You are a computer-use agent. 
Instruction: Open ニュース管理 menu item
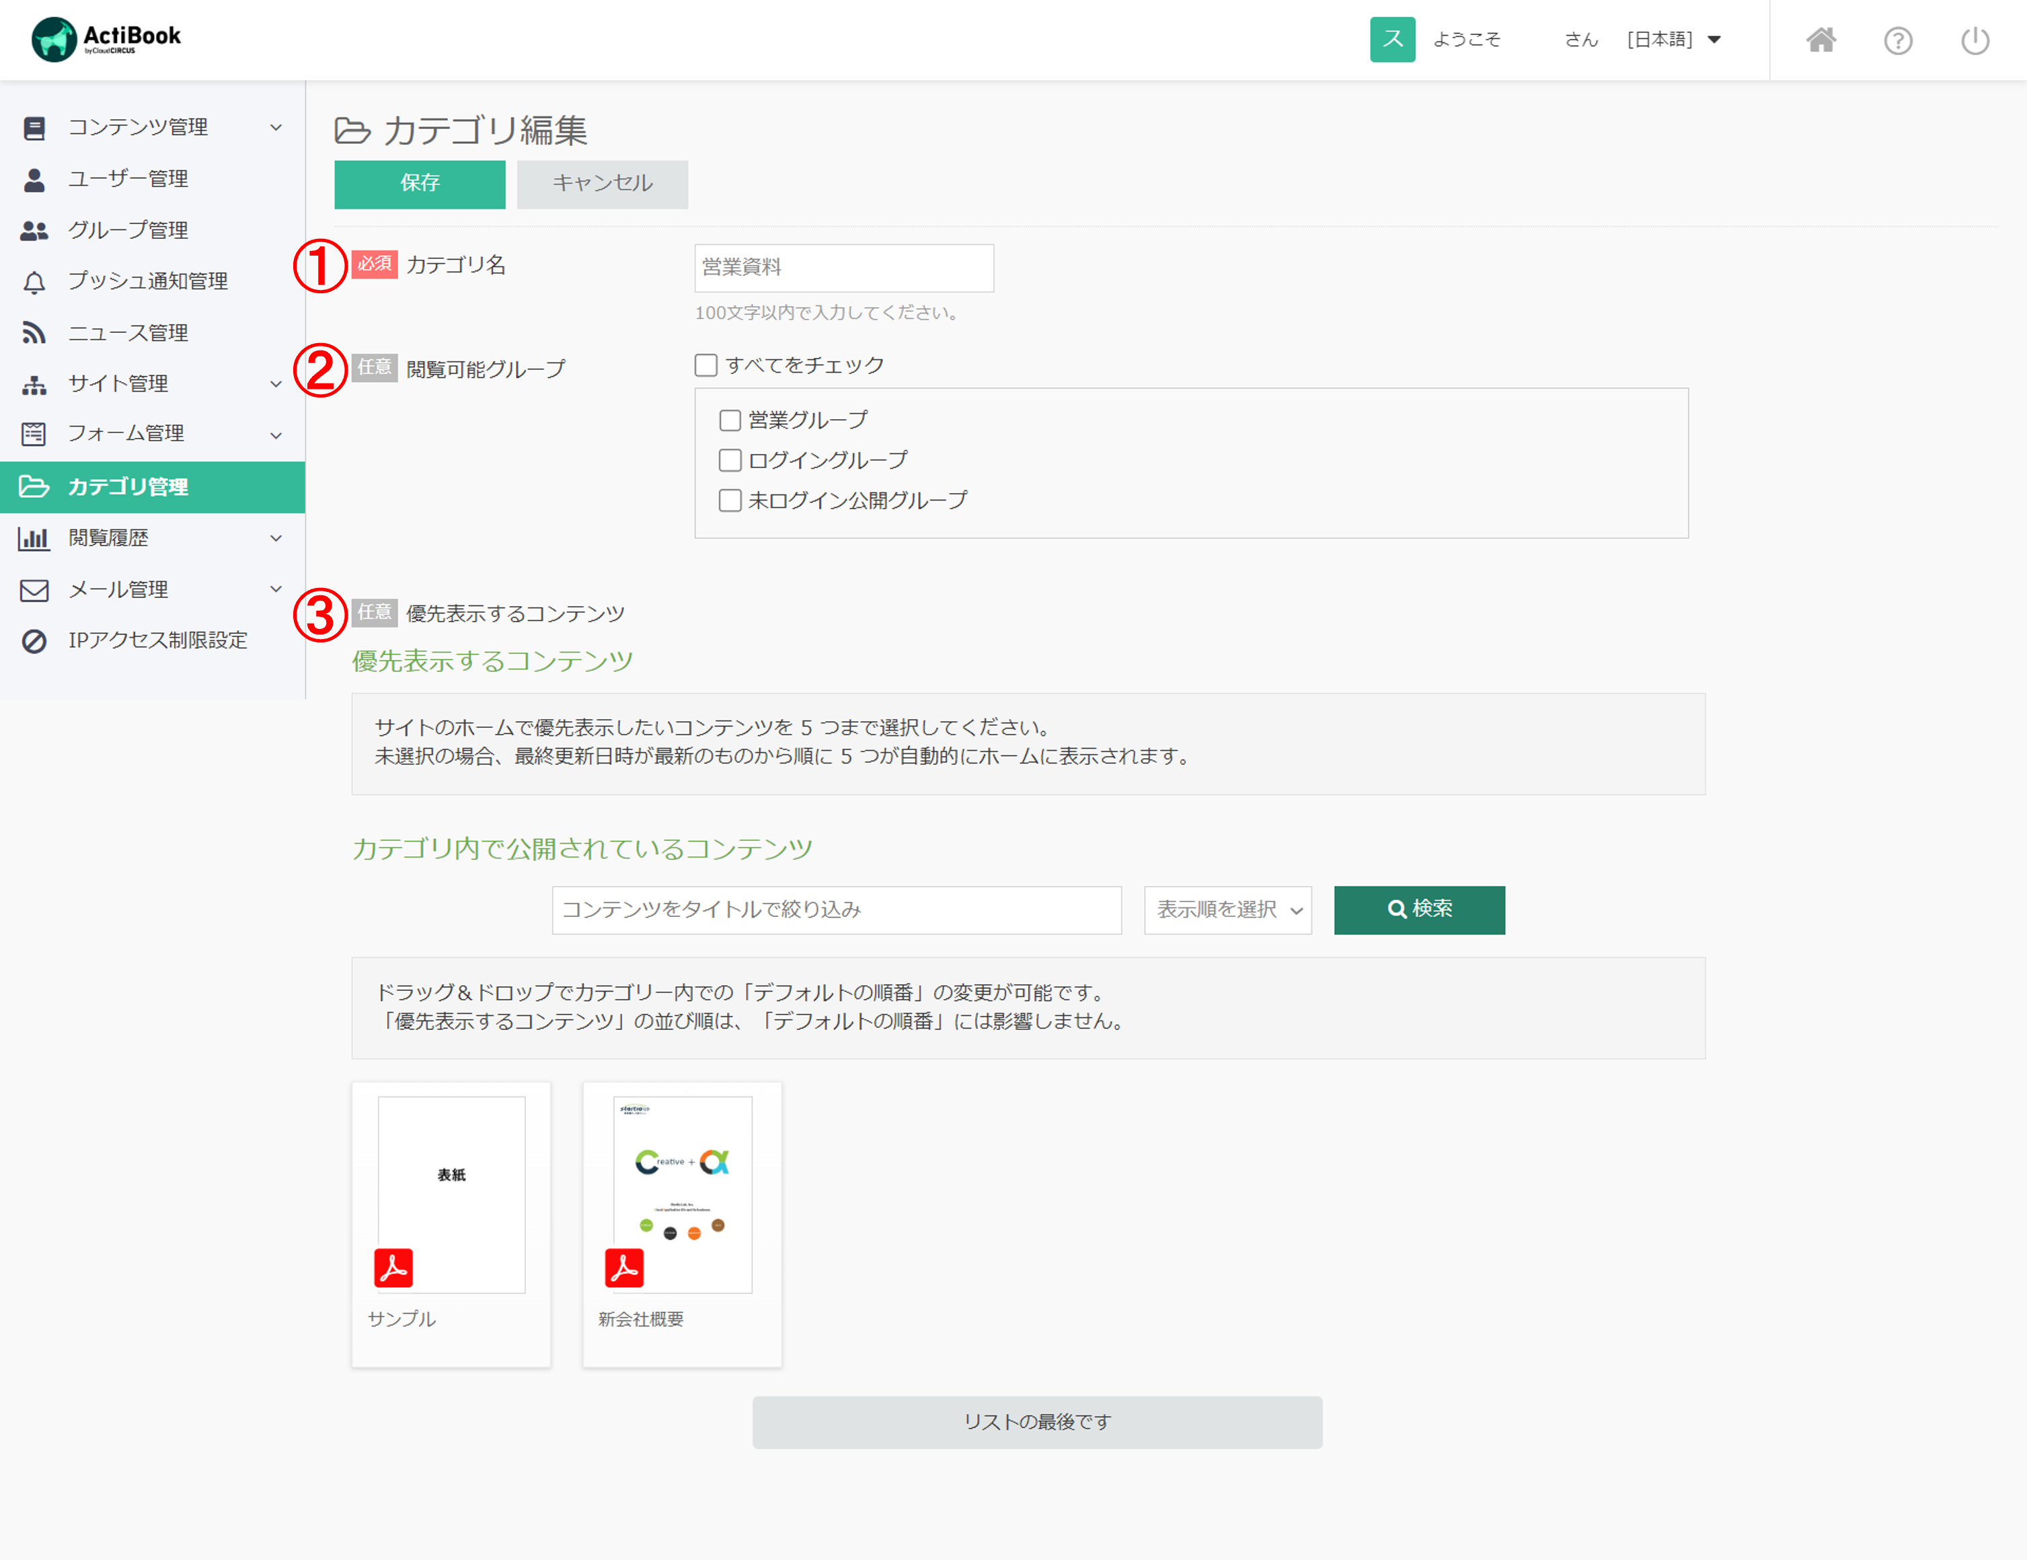click(x=152, y=332)
